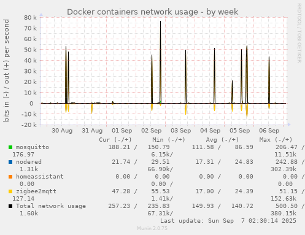Click total max value '500.50'
The image size is (305, 235).
pos(287,206)
